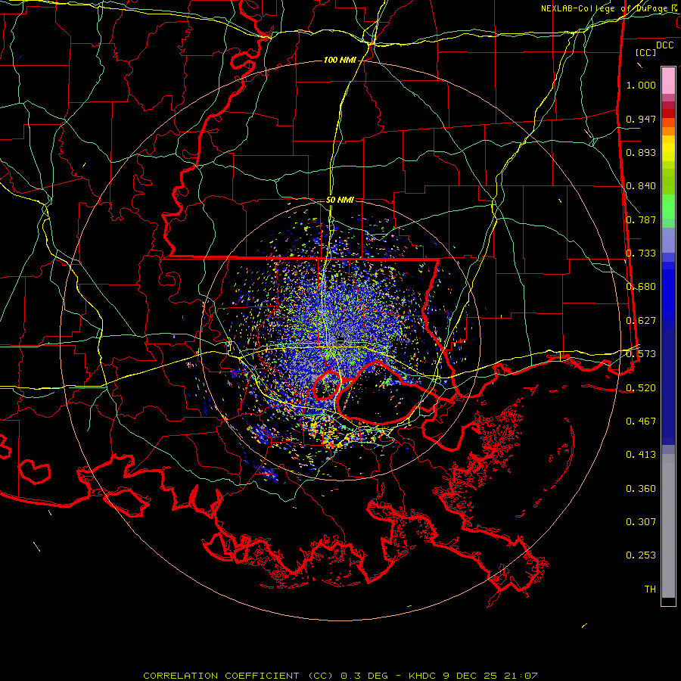Click the KHDC radar site identifier
Screen dimensions: 681x681
click(x=424, y=676)
